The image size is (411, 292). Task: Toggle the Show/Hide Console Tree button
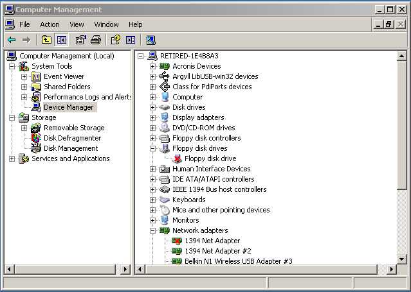[x=62, y=40]
